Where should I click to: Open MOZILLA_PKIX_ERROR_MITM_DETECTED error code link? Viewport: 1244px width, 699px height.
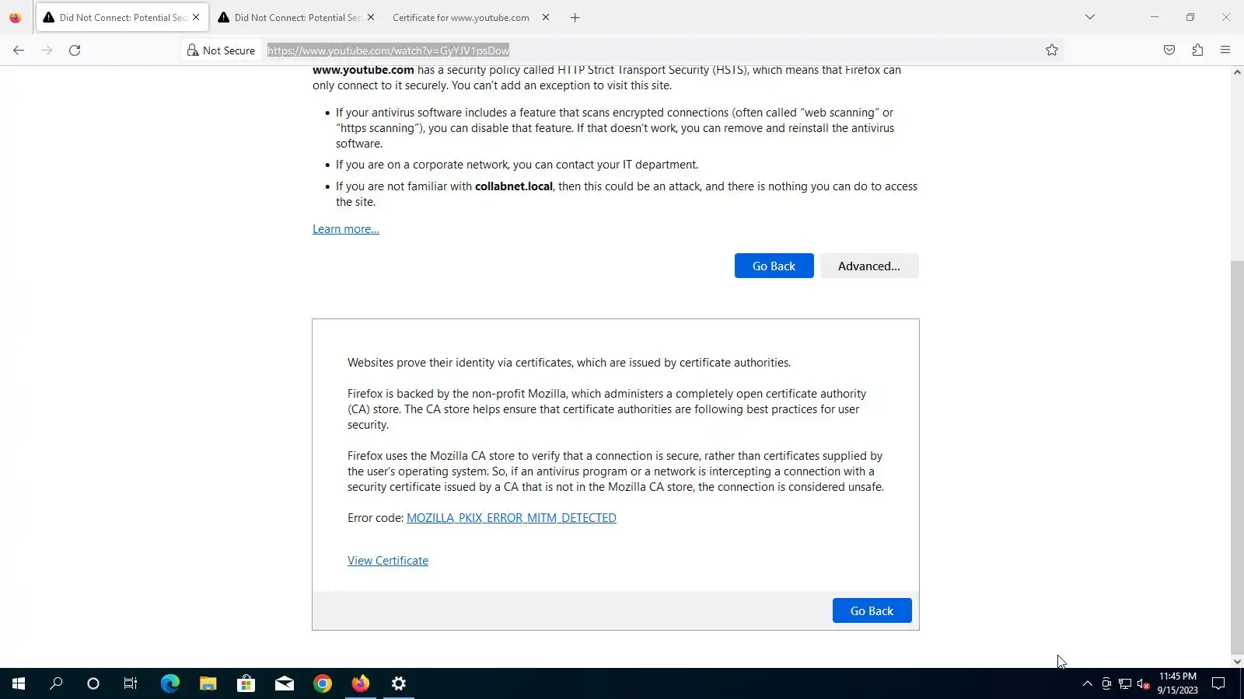point(512,518)
